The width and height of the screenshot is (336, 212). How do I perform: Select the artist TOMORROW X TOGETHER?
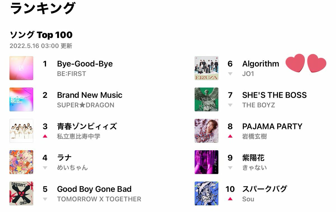click(99, 199)
